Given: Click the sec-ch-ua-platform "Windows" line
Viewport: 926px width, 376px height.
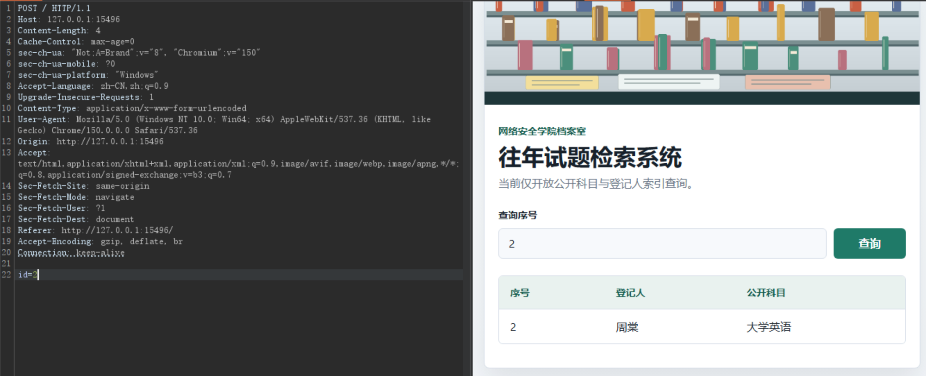Looking at the screenshot, I should tap(88, 75).
